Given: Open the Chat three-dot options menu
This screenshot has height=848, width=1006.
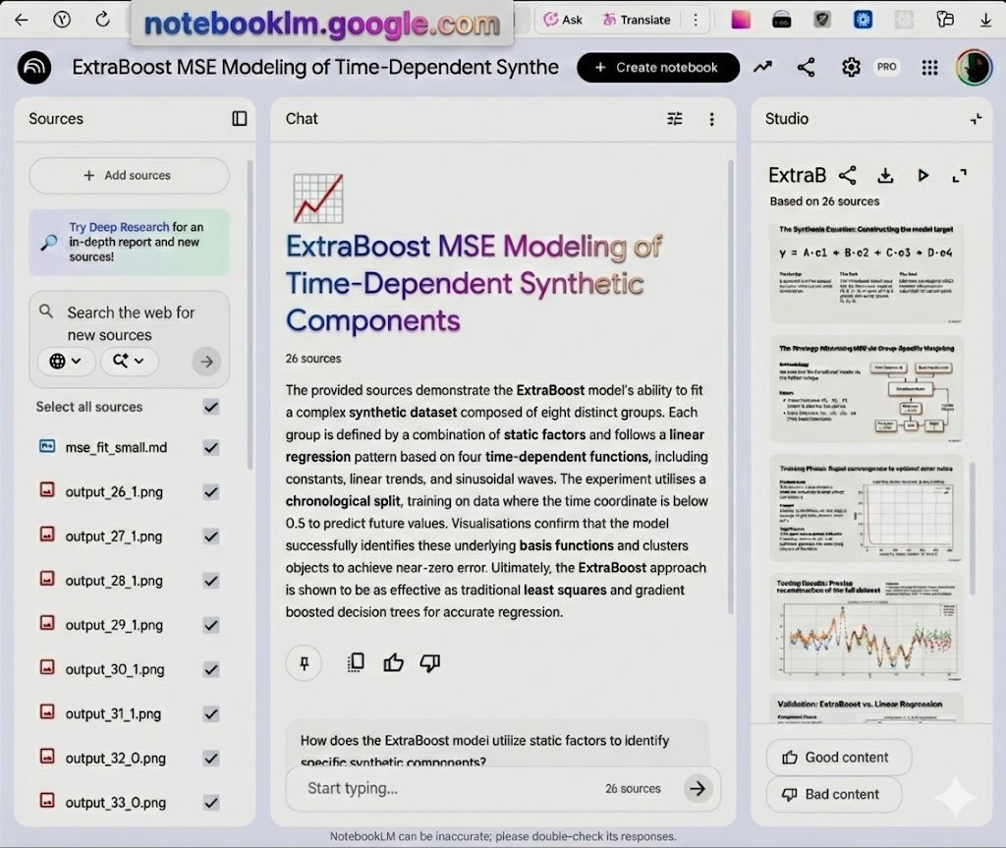Looking at the screenshot, I should pos(711,119).
